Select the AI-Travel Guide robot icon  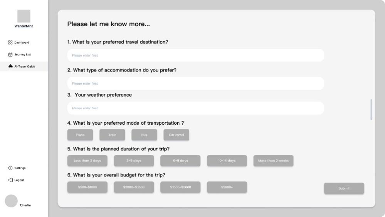click(x=10, y=66)
